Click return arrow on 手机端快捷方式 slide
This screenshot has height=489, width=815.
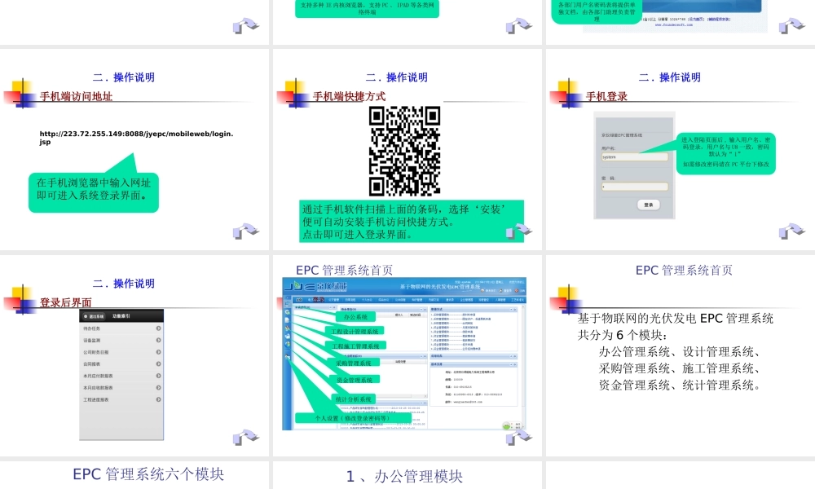point(518,231)
